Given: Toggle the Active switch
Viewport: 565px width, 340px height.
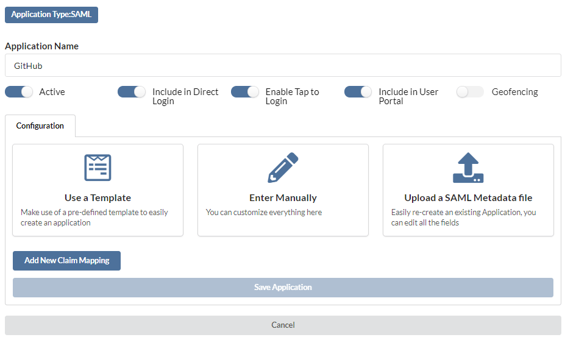Looking at the screenshot, I should click(x=19, y=92).
